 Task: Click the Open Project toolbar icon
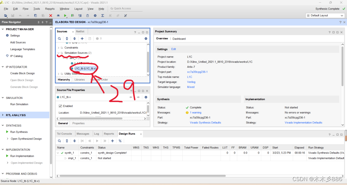6,16
